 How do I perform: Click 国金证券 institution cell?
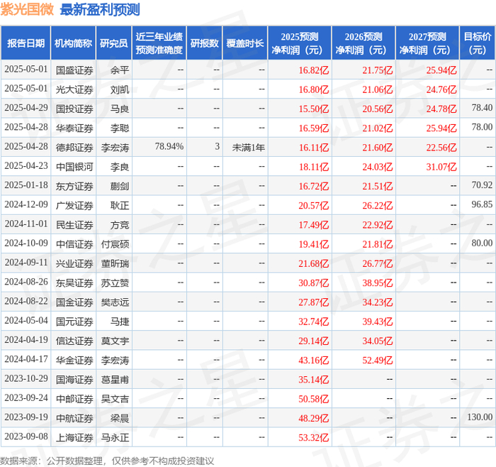click(x=74, y=302)
